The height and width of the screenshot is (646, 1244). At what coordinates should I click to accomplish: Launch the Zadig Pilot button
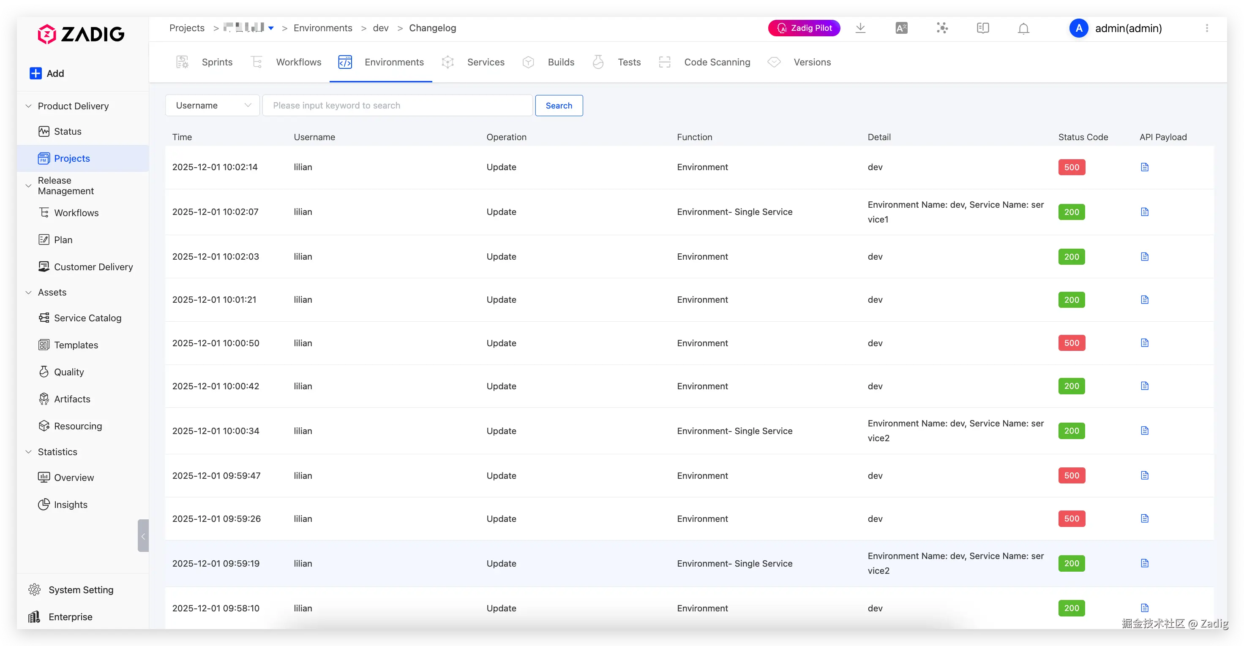pyautogui.click(x=804, y=28)
